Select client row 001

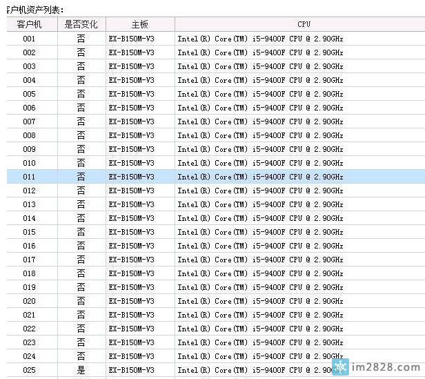(x=29, y=39)
